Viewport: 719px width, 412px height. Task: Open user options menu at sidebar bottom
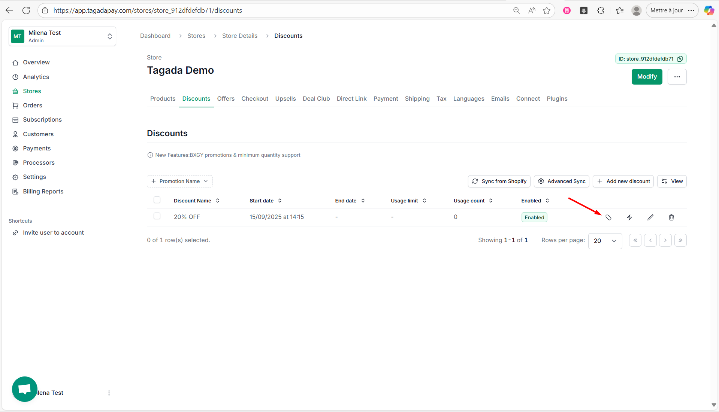109,393
